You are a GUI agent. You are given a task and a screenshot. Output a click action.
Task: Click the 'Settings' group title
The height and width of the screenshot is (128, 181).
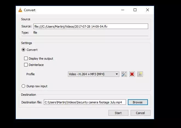click(x=27, y=43)
